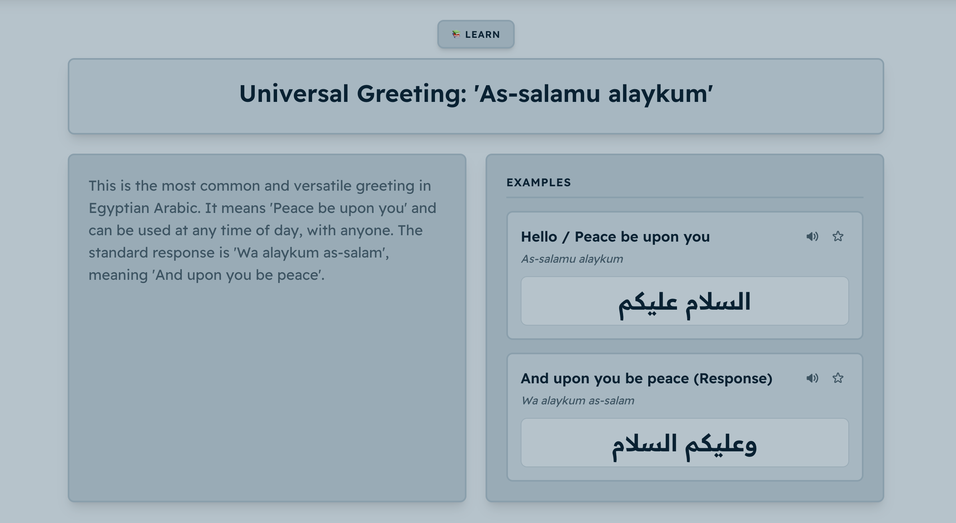Click the 'Wa alaykum as-salam' mention in the description
Image resolution: width=956 pixels, height=523 pixels.
[x=311, y=253]
